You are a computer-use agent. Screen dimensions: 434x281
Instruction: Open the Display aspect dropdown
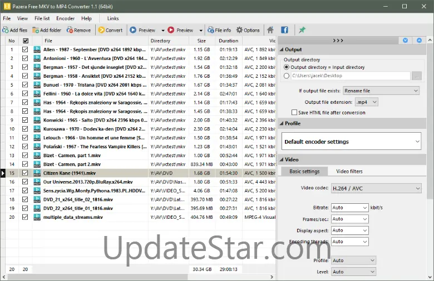tap(350, 230)
